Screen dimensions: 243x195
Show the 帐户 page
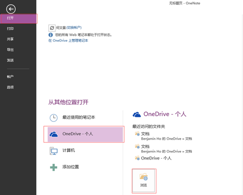pyautogui.click(x=10, y=77)
